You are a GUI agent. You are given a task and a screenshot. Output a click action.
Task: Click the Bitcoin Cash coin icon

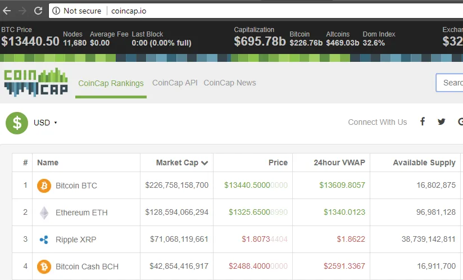pos(44,267)
